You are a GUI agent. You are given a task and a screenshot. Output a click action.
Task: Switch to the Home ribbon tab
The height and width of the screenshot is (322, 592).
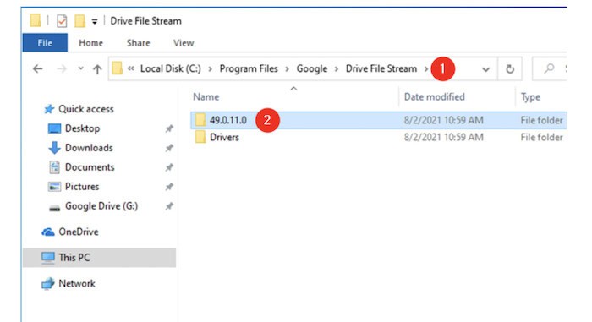91,42
